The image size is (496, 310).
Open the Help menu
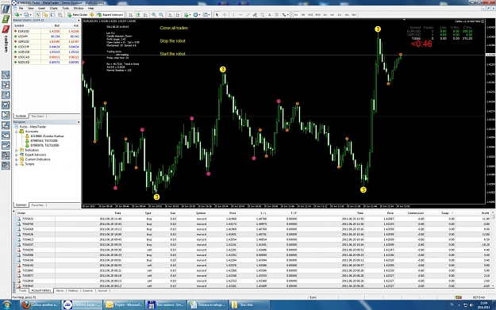coord(90,8)
